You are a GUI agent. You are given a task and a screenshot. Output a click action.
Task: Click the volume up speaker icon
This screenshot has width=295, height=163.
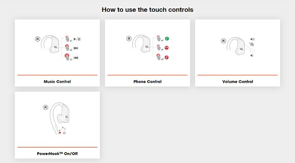pos(252,39)
